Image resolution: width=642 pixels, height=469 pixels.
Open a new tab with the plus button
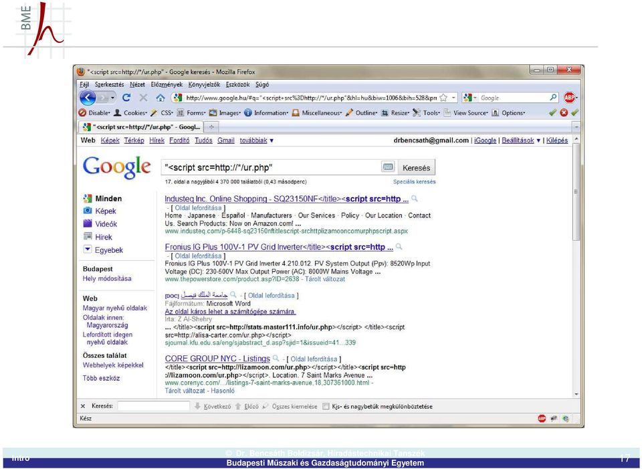click(x=211, y=127)
